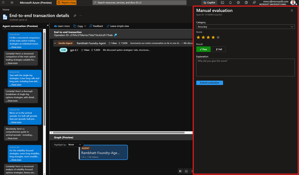
Task: Focus the Search resources, services, and docs box
Action: coord(139,3)
